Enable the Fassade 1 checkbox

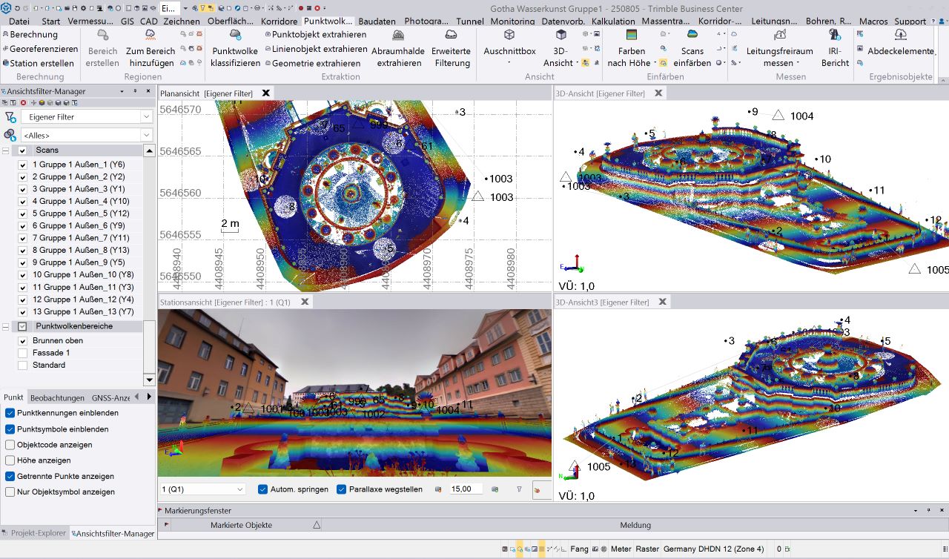pyautogui.click(x=22, y=353)
